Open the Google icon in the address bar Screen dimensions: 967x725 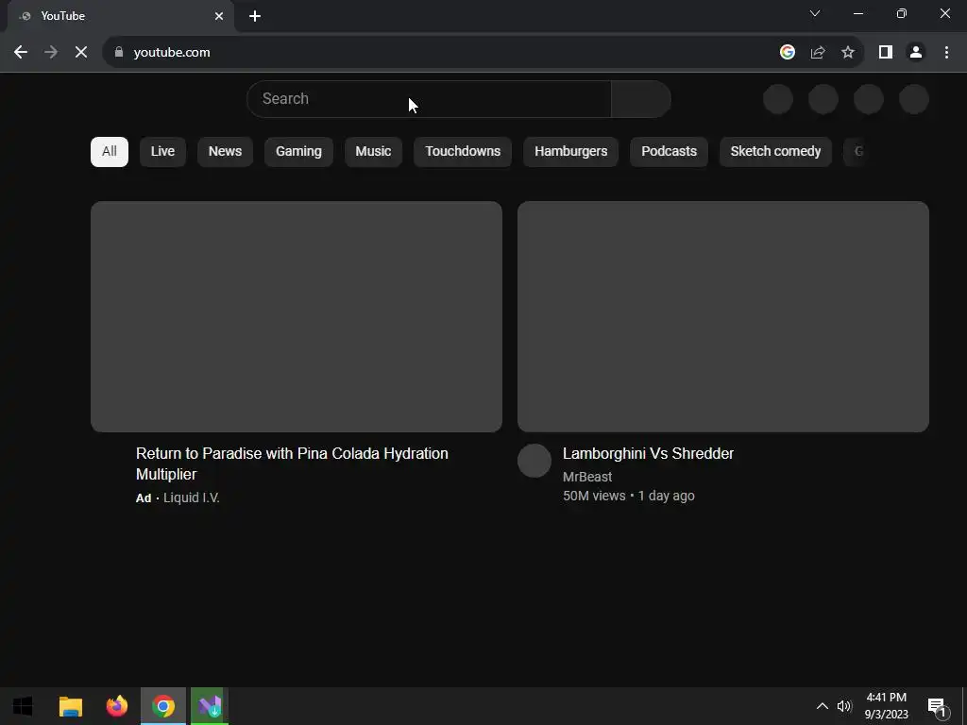click(787, 53)
